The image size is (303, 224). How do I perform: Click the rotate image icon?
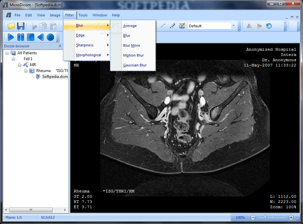[x=269, y=26]
